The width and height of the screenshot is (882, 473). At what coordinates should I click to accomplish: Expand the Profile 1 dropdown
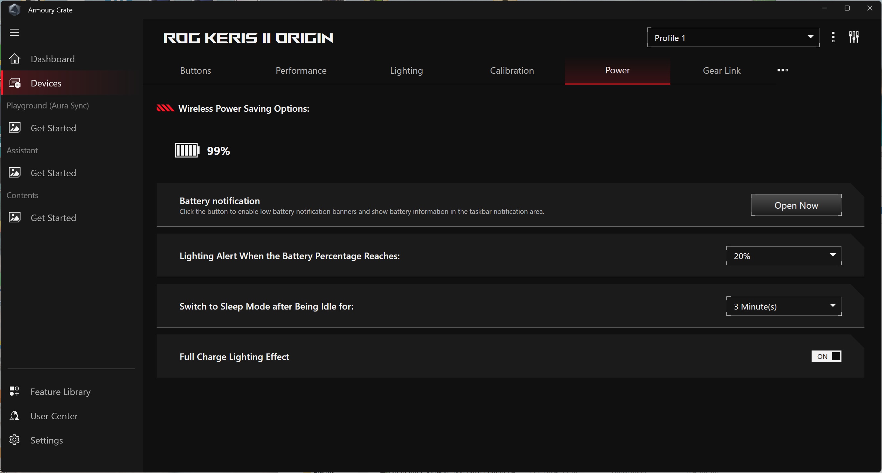tap(733, 38)
